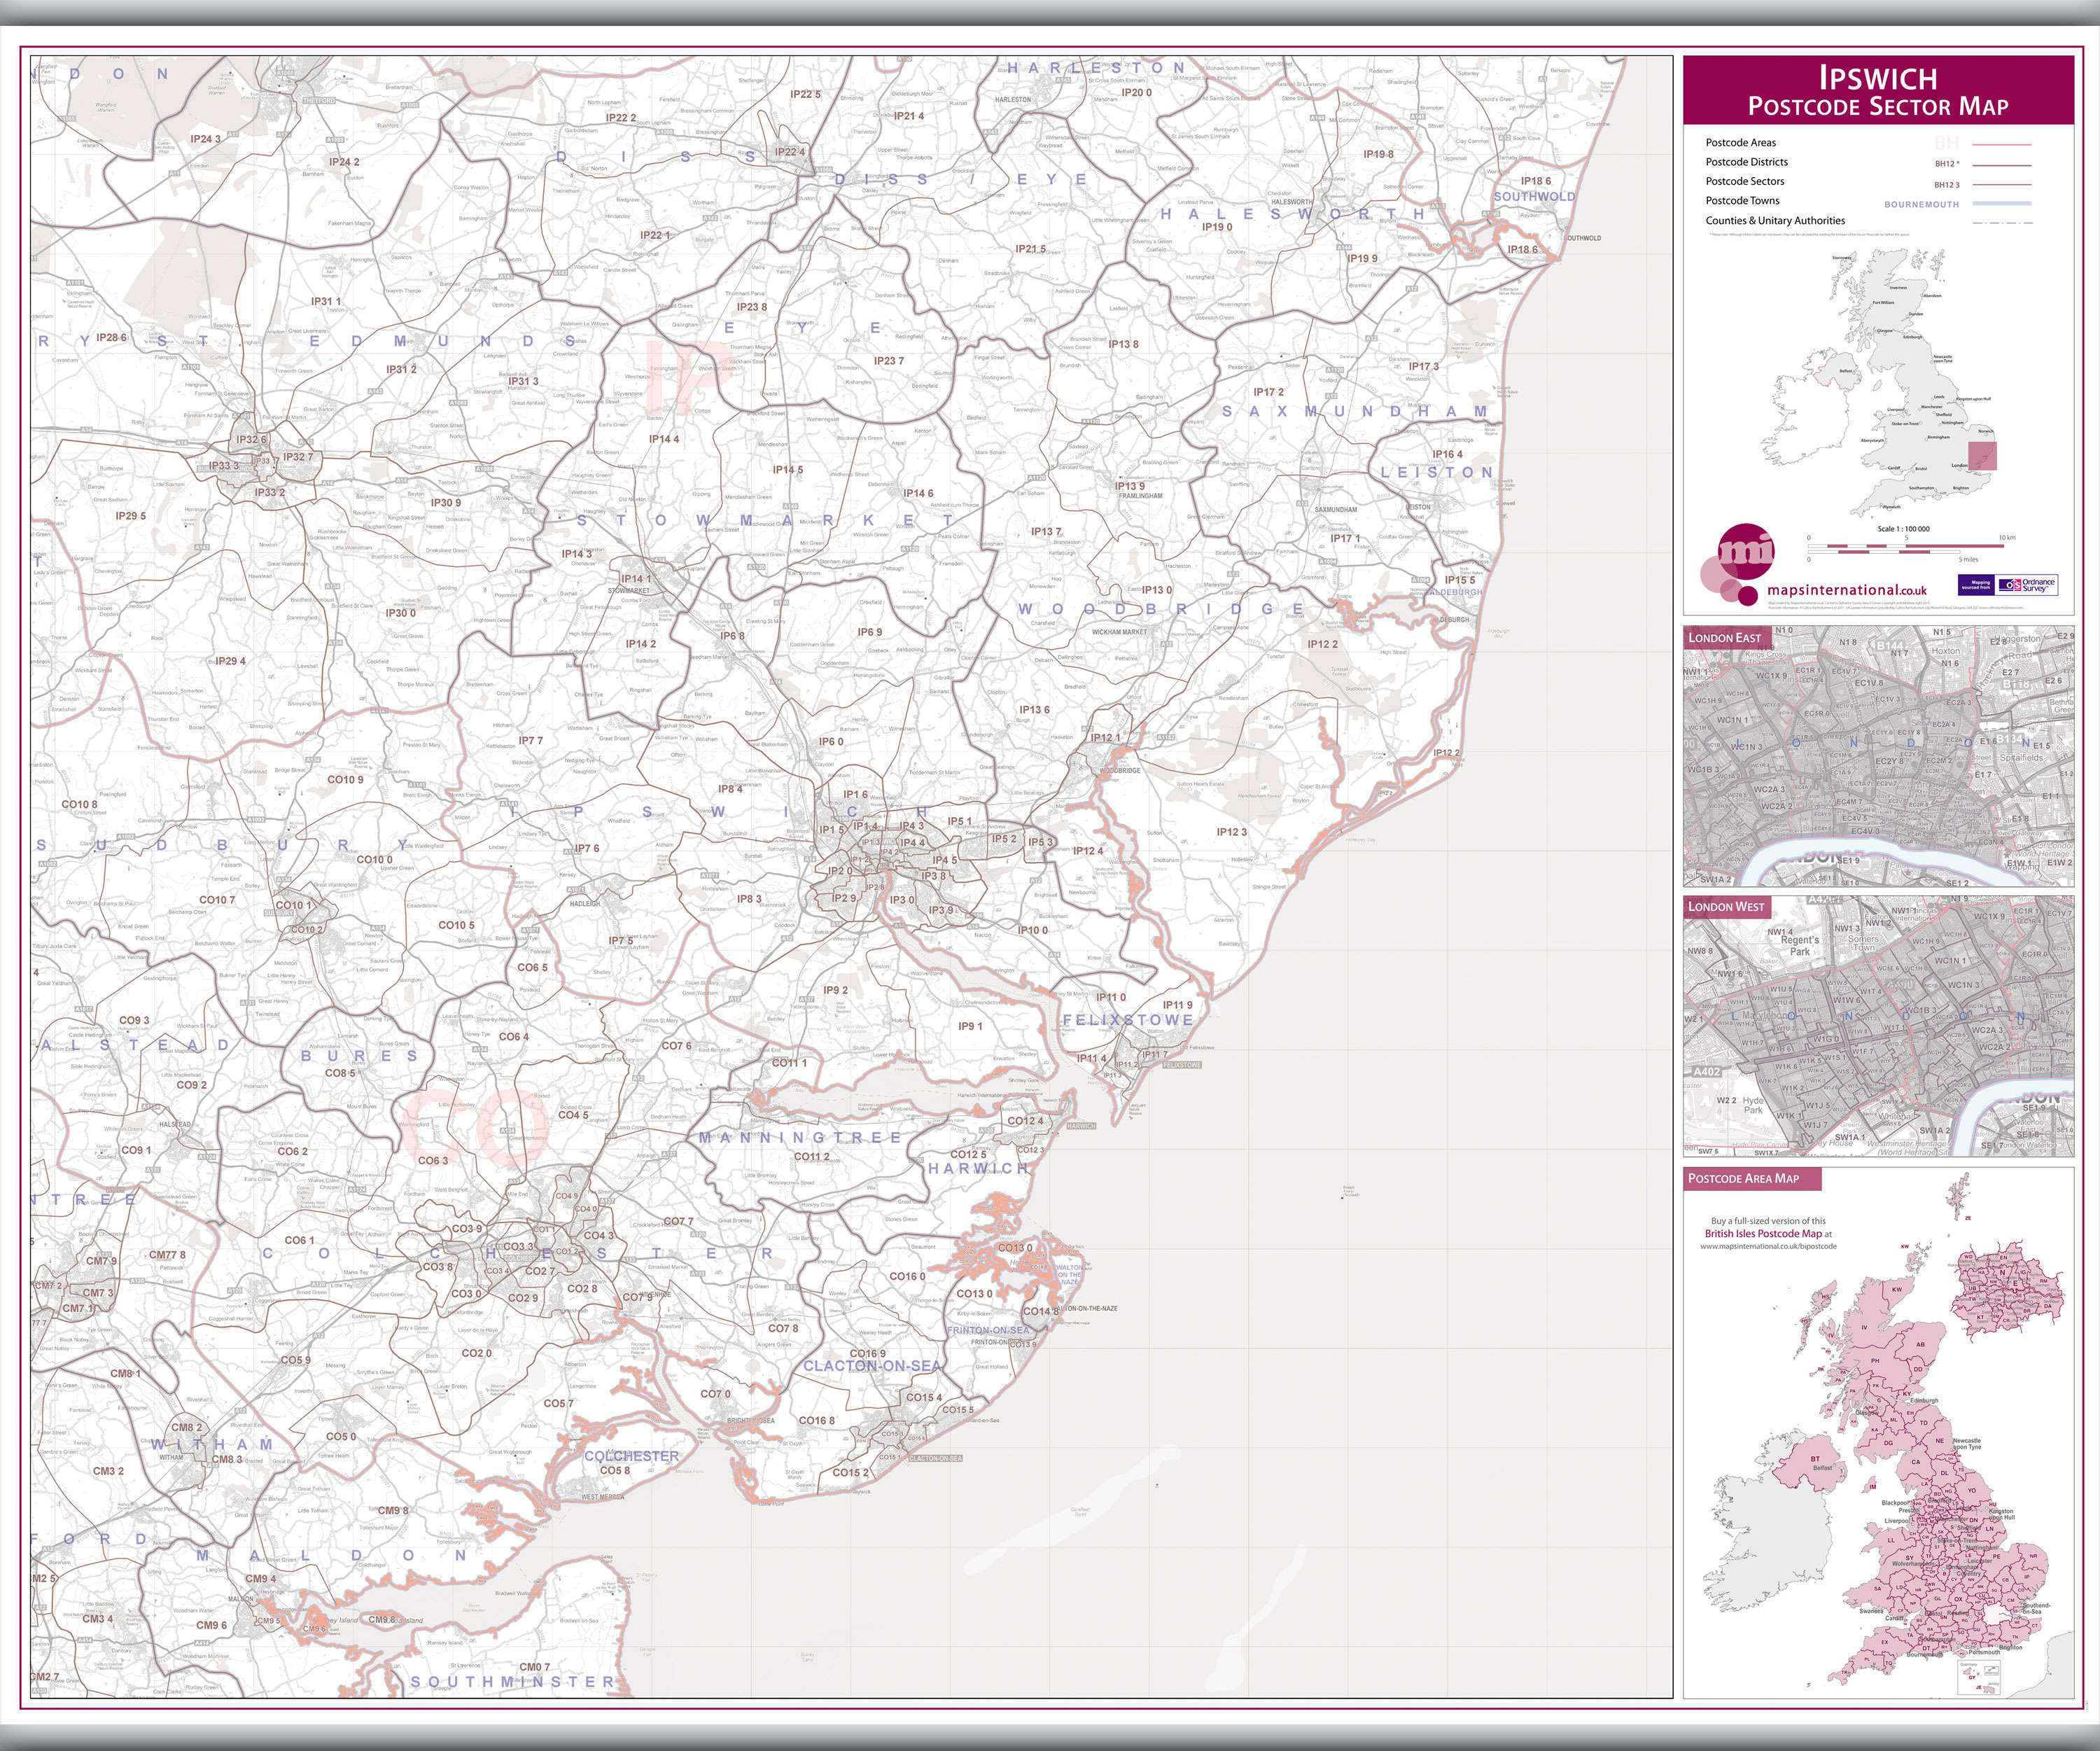This screenshot has height=1751, width=2100.
Task: Click the 'IP21 5' sector label
Action: (x=1030, y=249)
